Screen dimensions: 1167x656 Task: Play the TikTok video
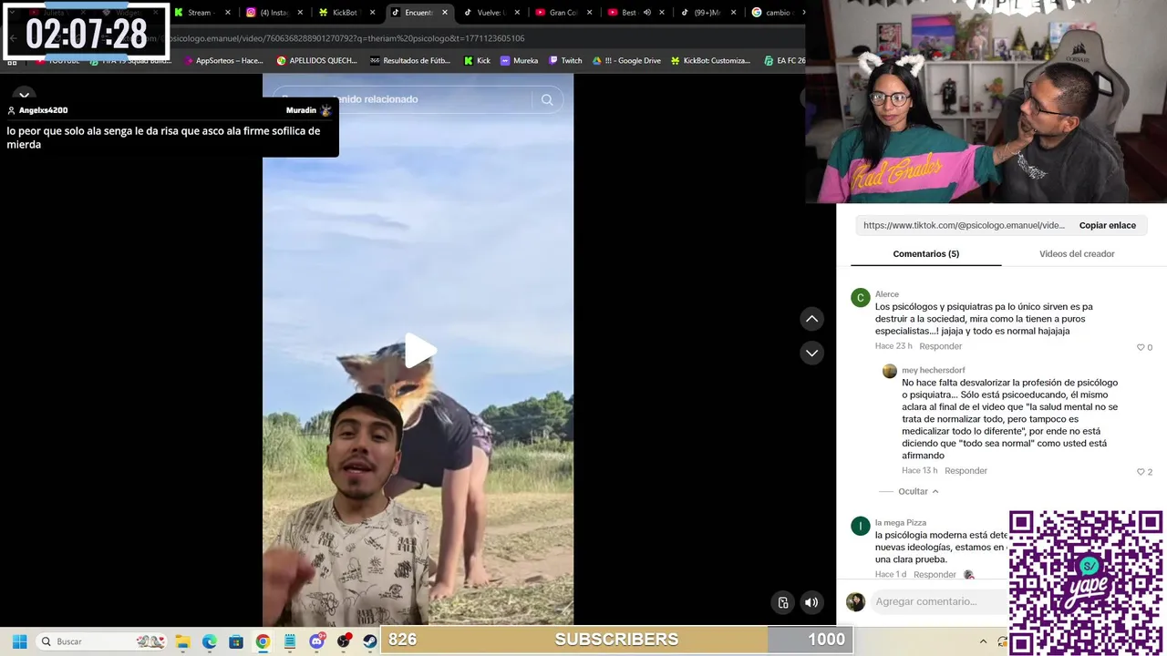pyautogui.click(x=419, y=351)
